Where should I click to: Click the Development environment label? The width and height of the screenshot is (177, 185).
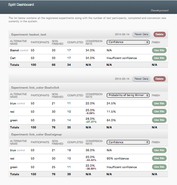[x=160, y=11]
